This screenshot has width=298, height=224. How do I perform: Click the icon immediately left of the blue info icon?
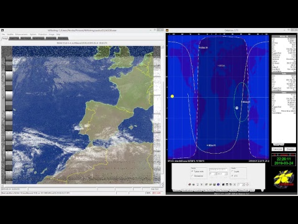(214, 184)
